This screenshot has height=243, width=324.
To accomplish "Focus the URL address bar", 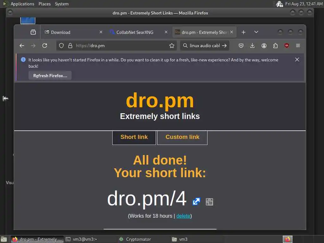I will (116, 46).
